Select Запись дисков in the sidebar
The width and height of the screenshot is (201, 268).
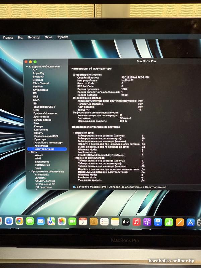click(43, 120)
